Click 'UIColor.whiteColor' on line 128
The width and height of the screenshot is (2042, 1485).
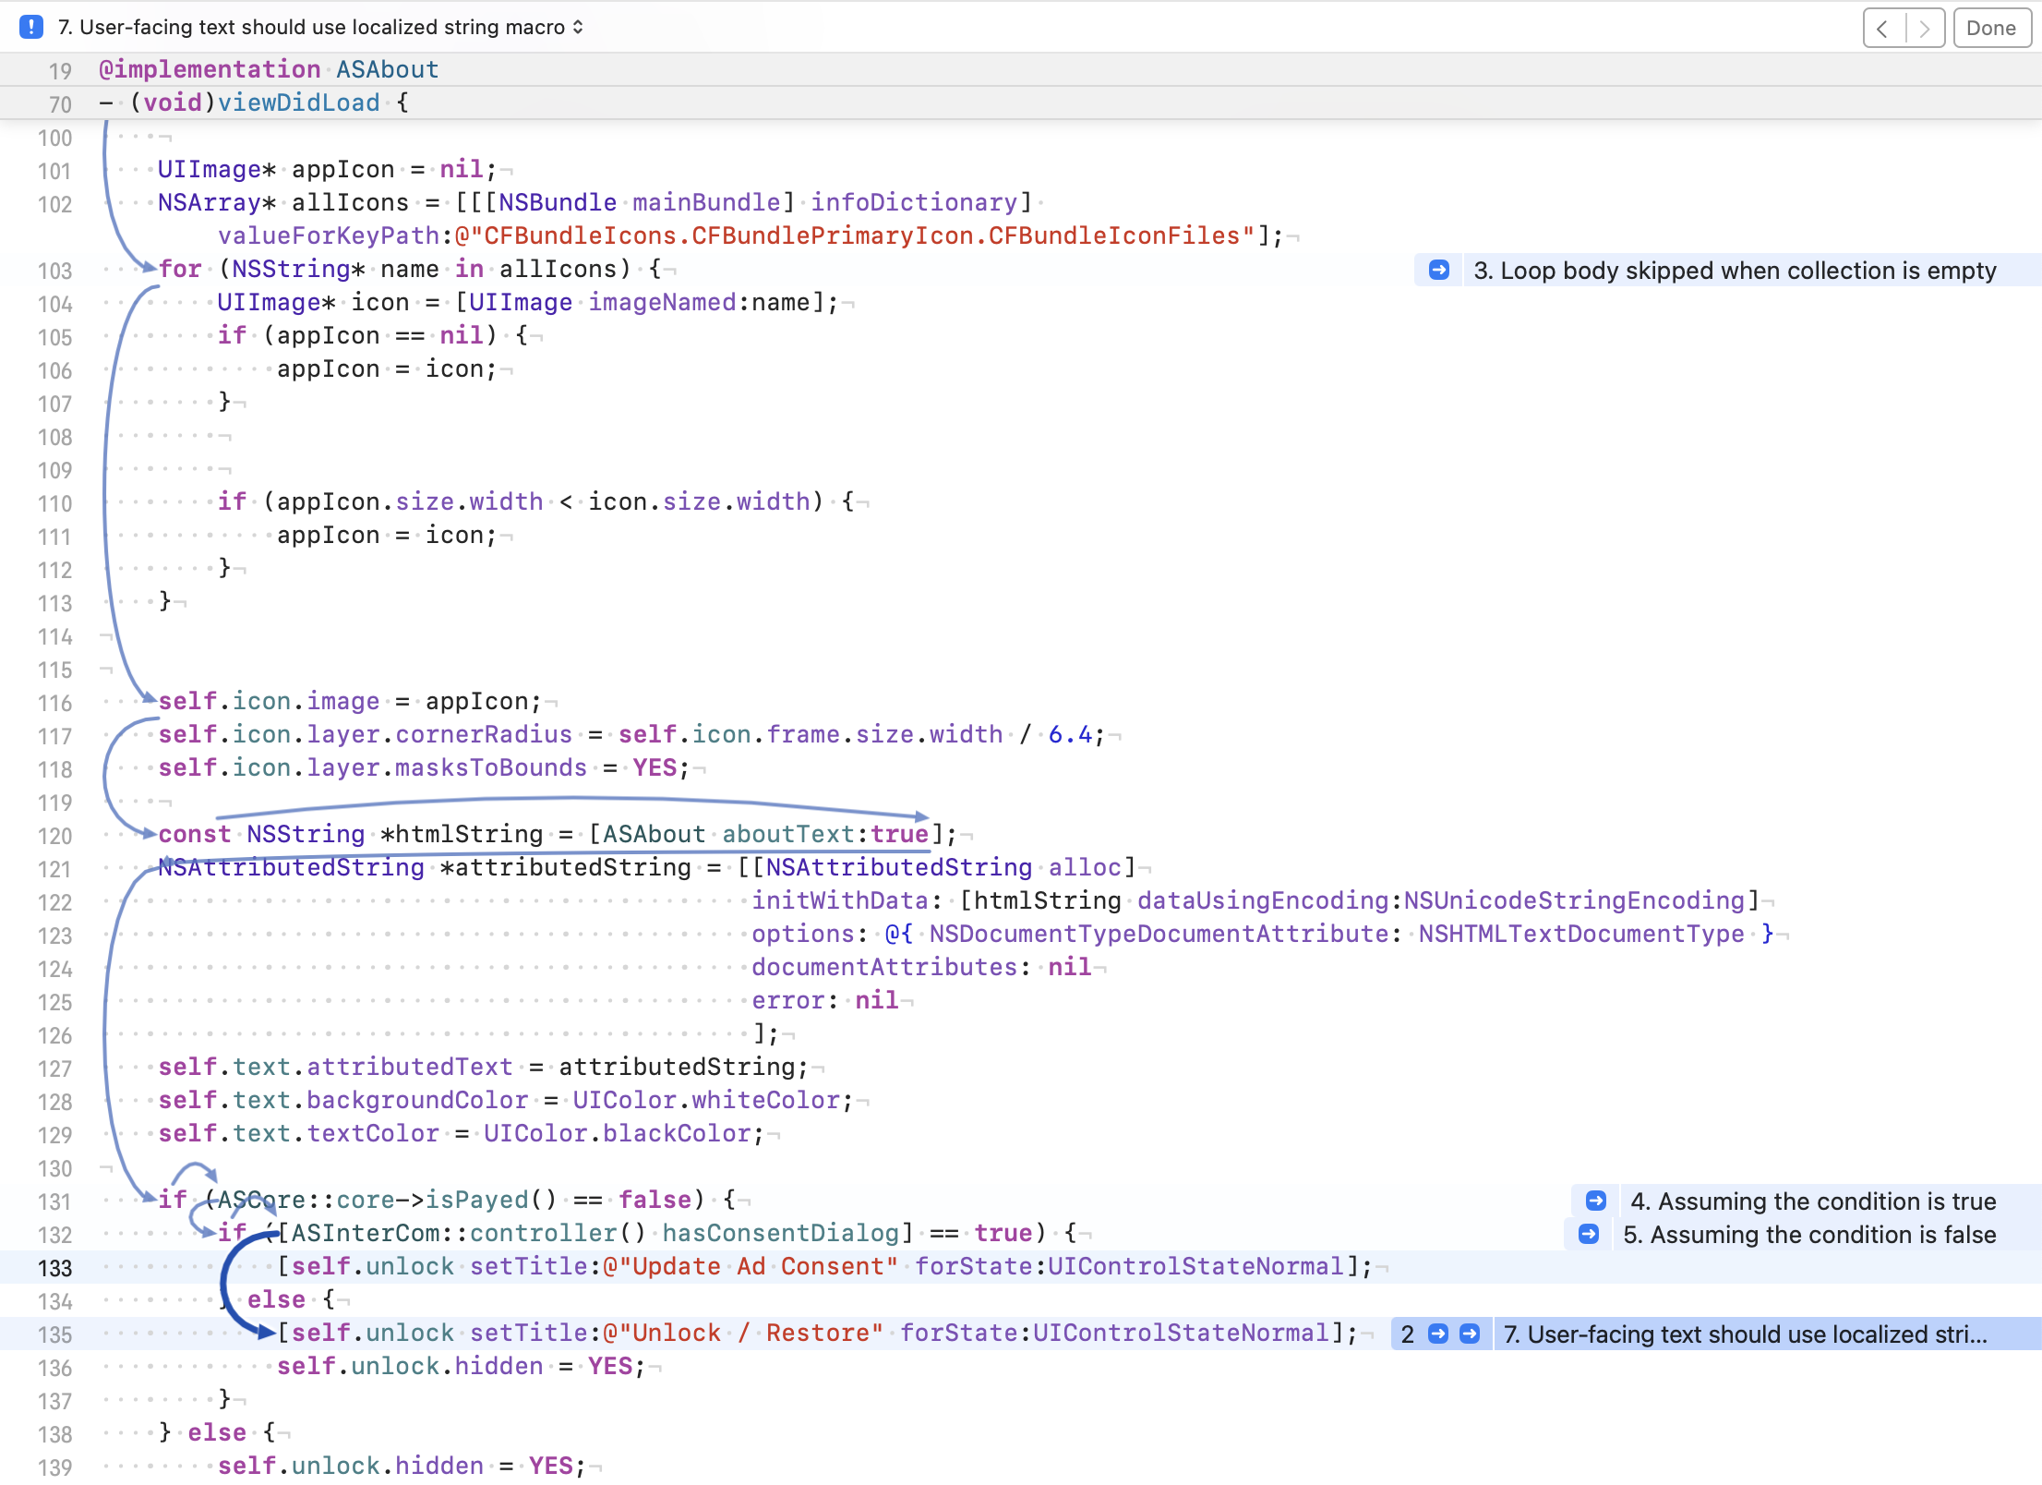(x=706, y=1100)
